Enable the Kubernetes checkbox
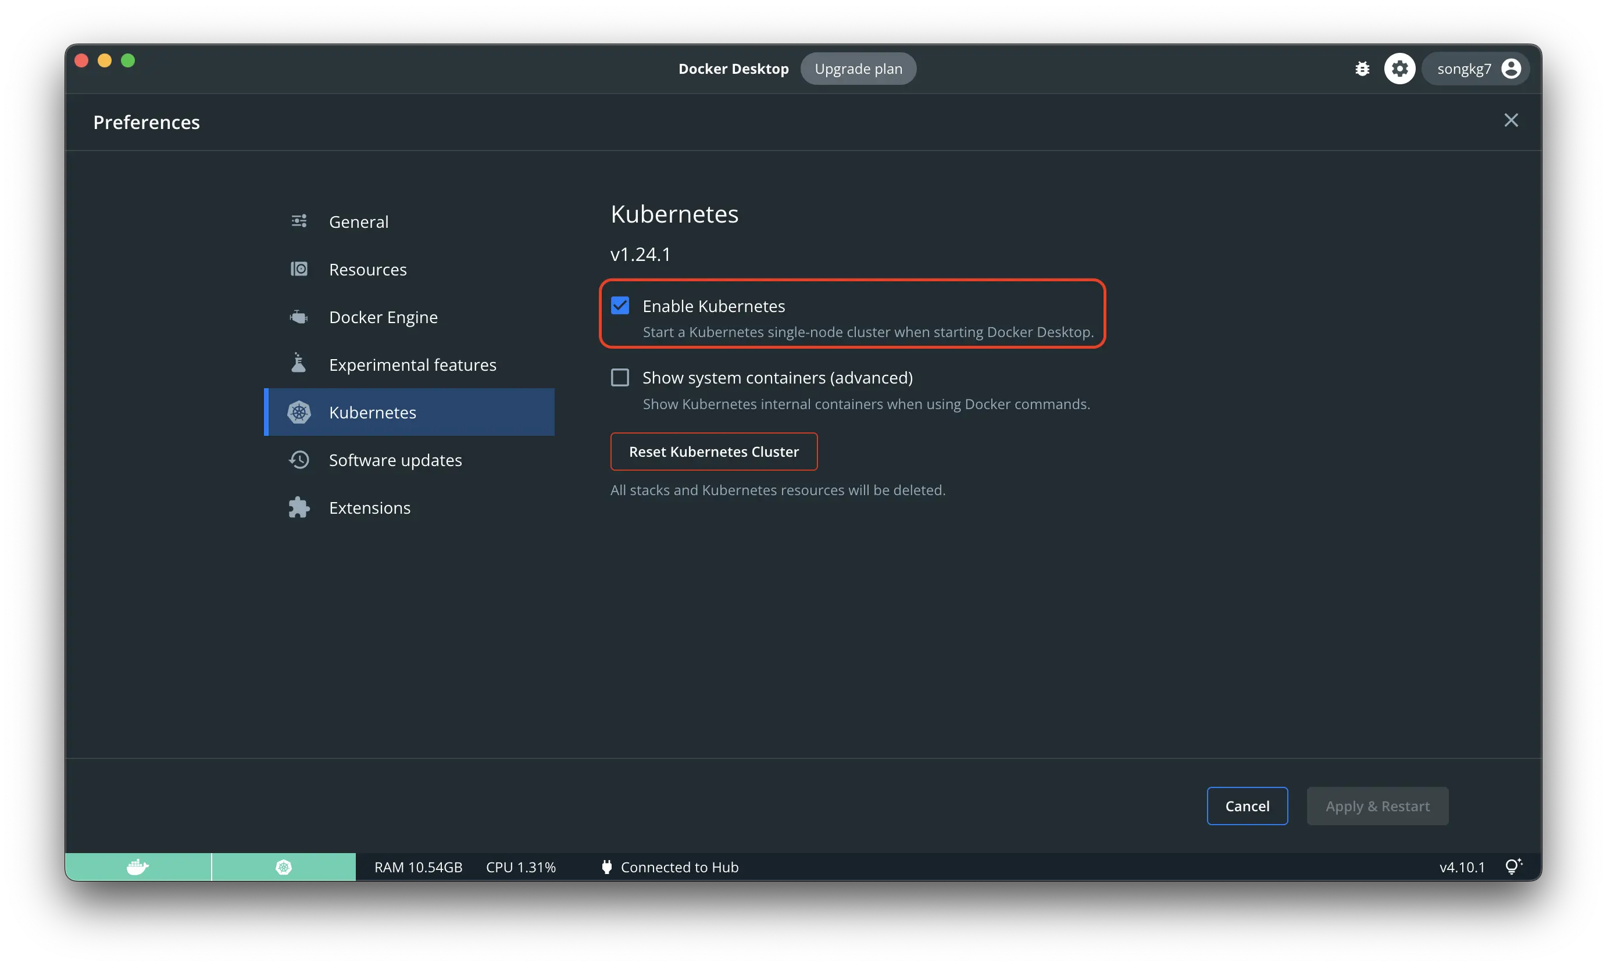The width and height of the screenshot is (1607, 967). pos(620,305)
